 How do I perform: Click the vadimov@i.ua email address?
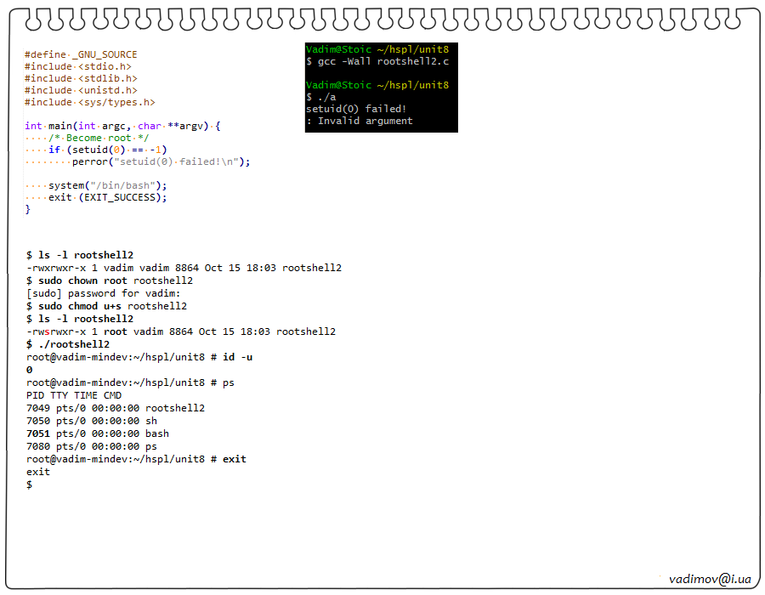(710, 579)
